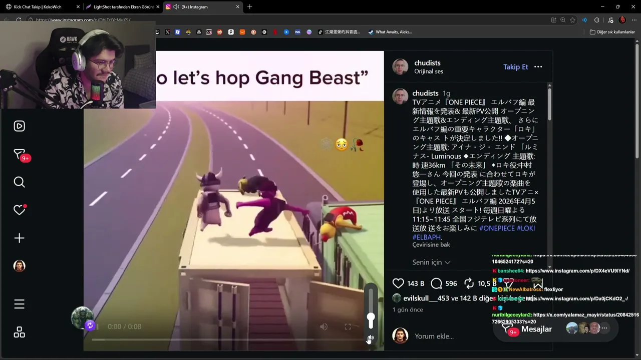Open the Diğer sık kullanılanlar bookmarks folder
The image size is (641, 360).
point(612,32)
